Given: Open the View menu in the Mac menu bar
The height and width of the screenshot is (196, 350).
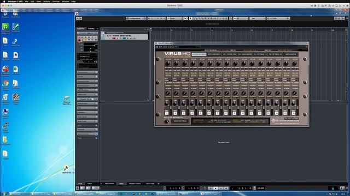Looking at the screenshot, I should point(39,1).
